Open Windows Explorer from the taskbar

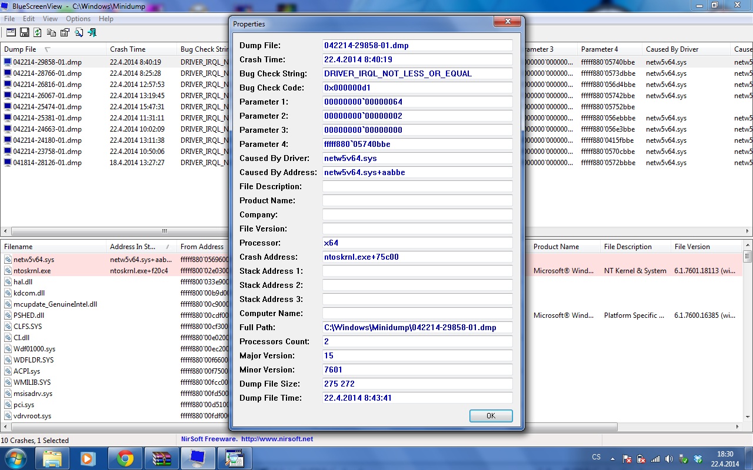(x=52, y=458)
